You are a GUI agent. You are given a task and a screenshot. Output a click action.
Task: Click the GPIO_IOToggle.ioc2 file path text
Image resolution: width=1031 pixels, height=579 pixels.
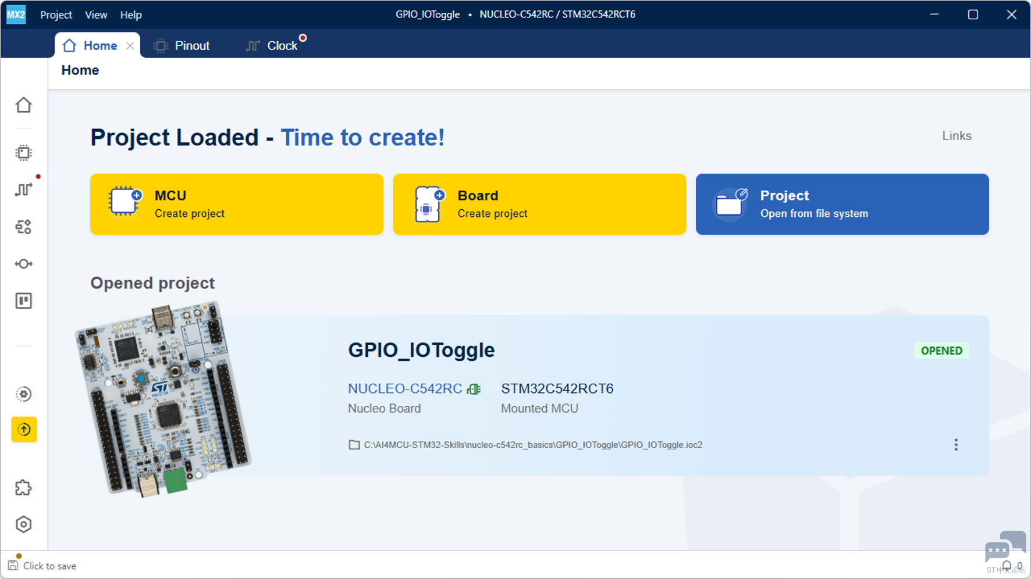click(x=533, y=445)
